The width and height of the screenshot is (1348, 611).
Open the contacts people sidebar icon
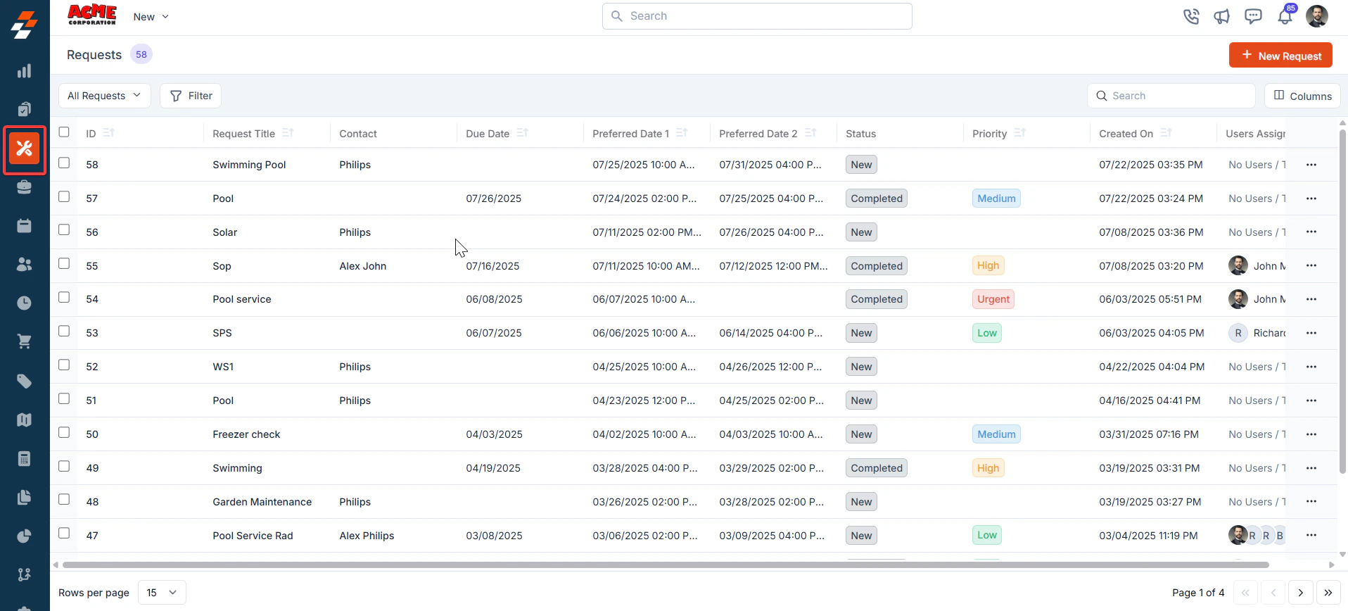click(x=24, y=264)
